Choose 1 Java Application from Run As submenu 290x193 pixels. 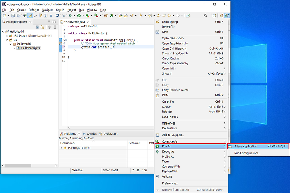pos(258,146)
